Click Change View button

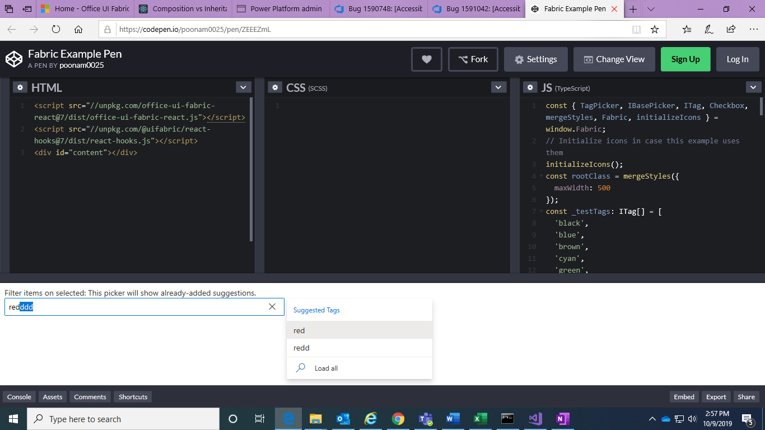pyautogui.click(x=614, y=59)
